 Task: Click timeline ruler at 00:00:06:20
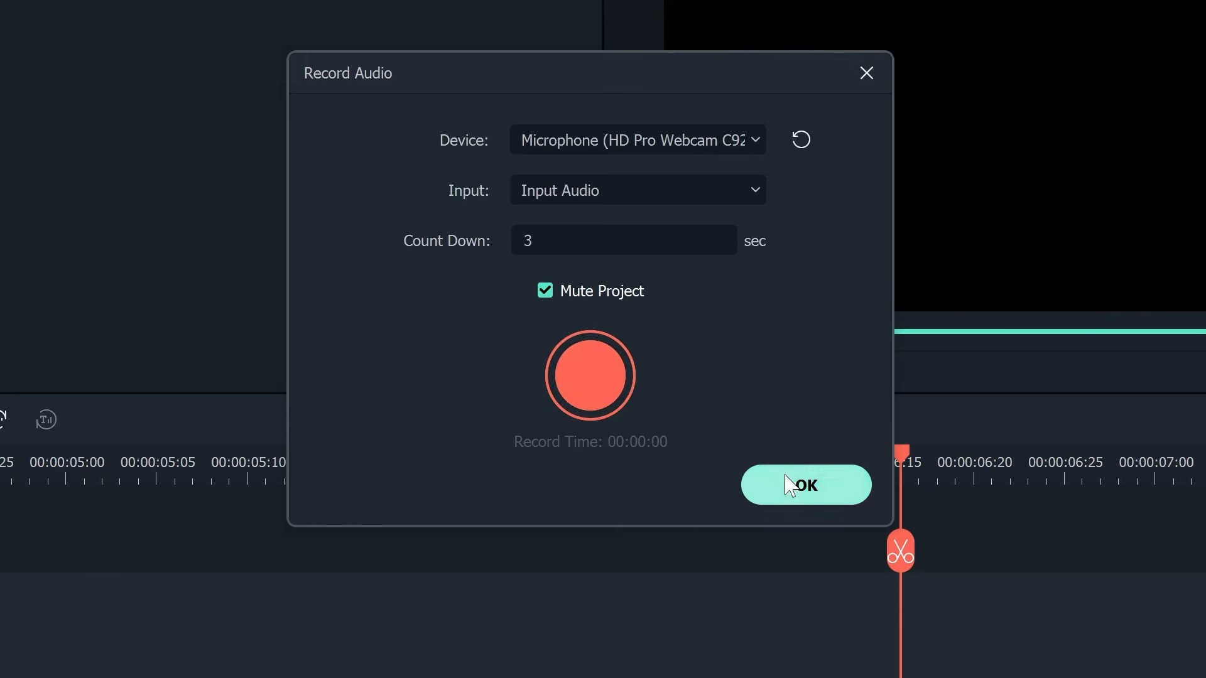[x=974, y=463]
